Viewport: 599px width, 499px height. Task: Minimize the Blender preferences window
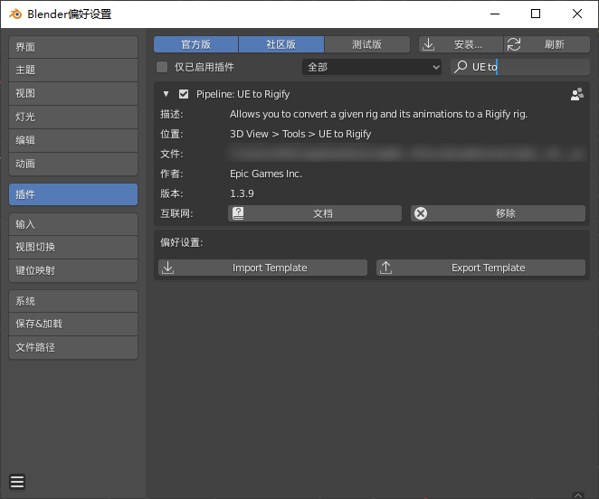(x=495, y=14)
